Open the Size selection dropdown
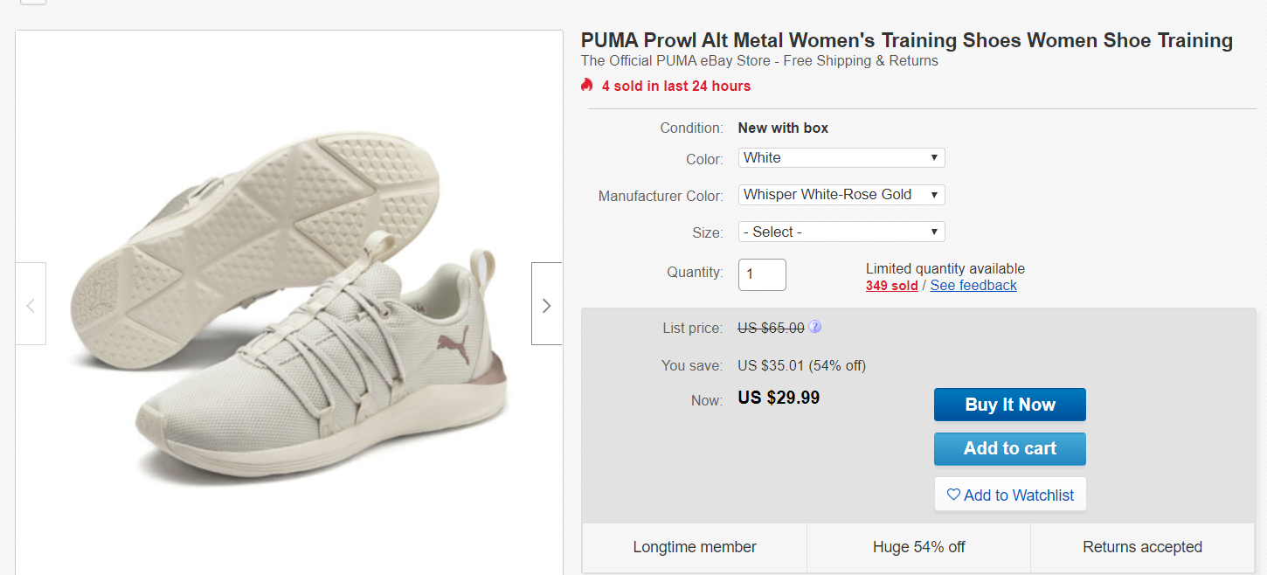This screenshot has height=575, width=1267. [x=841, y=232]
